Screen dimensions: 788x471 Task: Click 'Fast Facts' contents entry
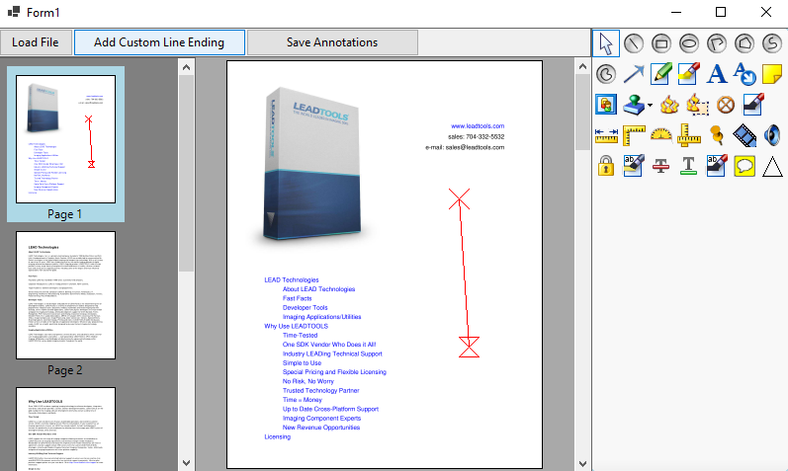[x=297, y=298]
